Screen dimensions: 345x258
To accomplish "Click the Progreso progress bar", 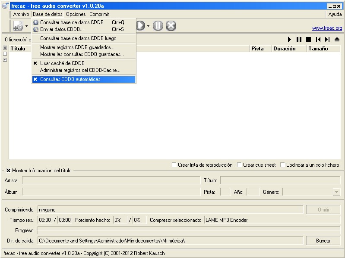I will [x=189, y=230].
